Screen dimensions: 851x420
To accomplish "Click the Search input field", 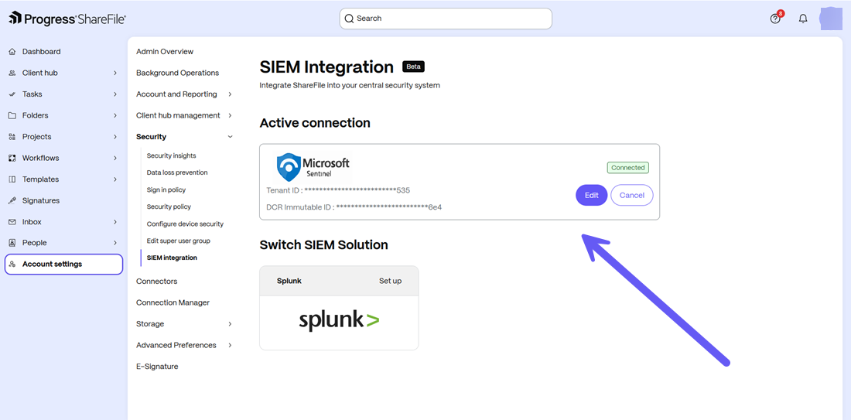I will [x=446, y=19].
